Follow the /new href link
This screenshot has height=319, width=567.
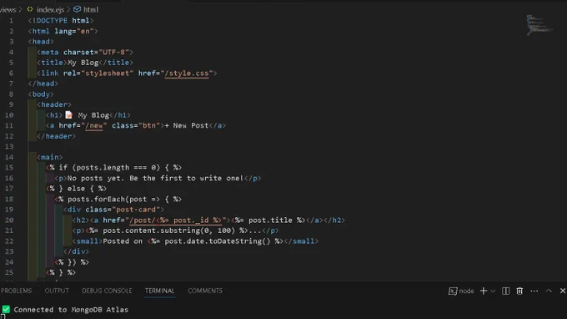point(94,125)
